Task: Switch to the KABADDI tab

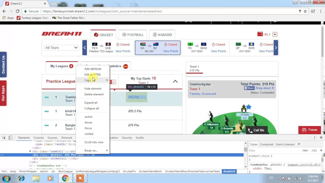Action: click(x=162, y=35)
